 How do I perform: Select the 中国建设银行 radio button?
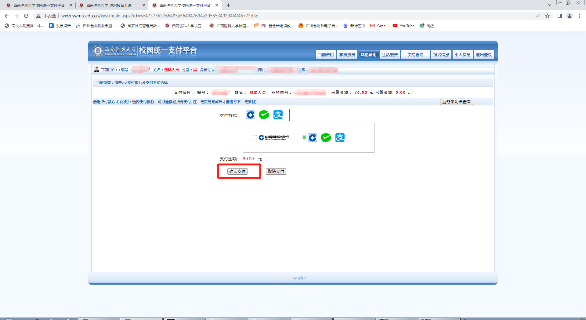[255, 137]
